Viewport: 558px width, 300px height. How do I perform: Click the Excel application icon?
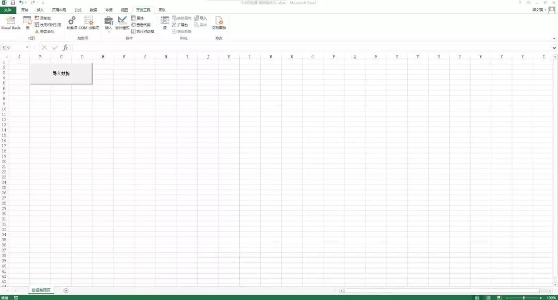click(4, 3)
